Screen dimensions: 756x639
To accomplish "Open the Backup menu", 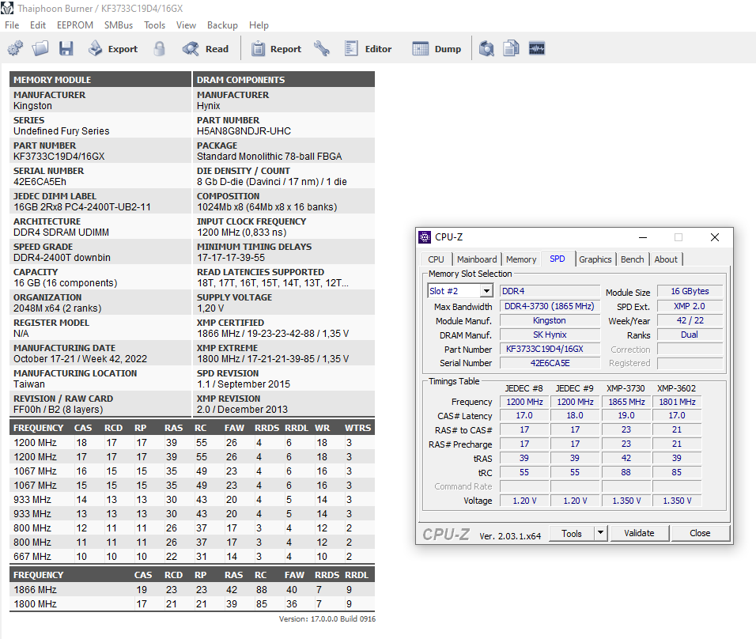I will pos(222,25).
